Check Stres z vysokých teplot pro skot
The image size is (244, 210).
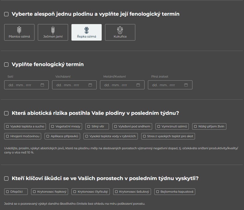click(x=144, y=136)
